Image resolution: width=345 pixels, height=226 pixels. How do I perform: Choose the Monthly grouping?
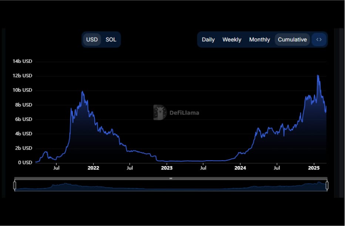click(x=259, y=40)
